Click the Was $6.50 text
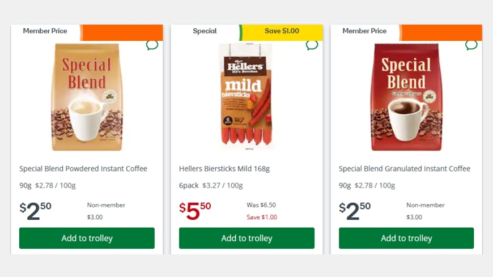 [x=261, y=205]
